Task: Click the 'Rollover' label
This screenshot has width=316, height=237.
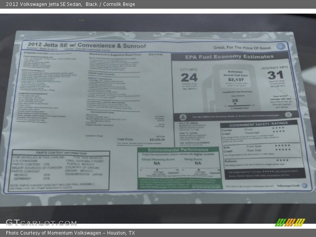Action: pos(231,161)
